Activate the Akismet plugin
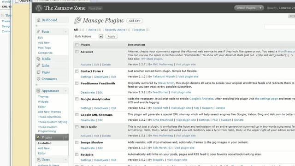This screenshot has width=295, height=166. click(86, 65)
